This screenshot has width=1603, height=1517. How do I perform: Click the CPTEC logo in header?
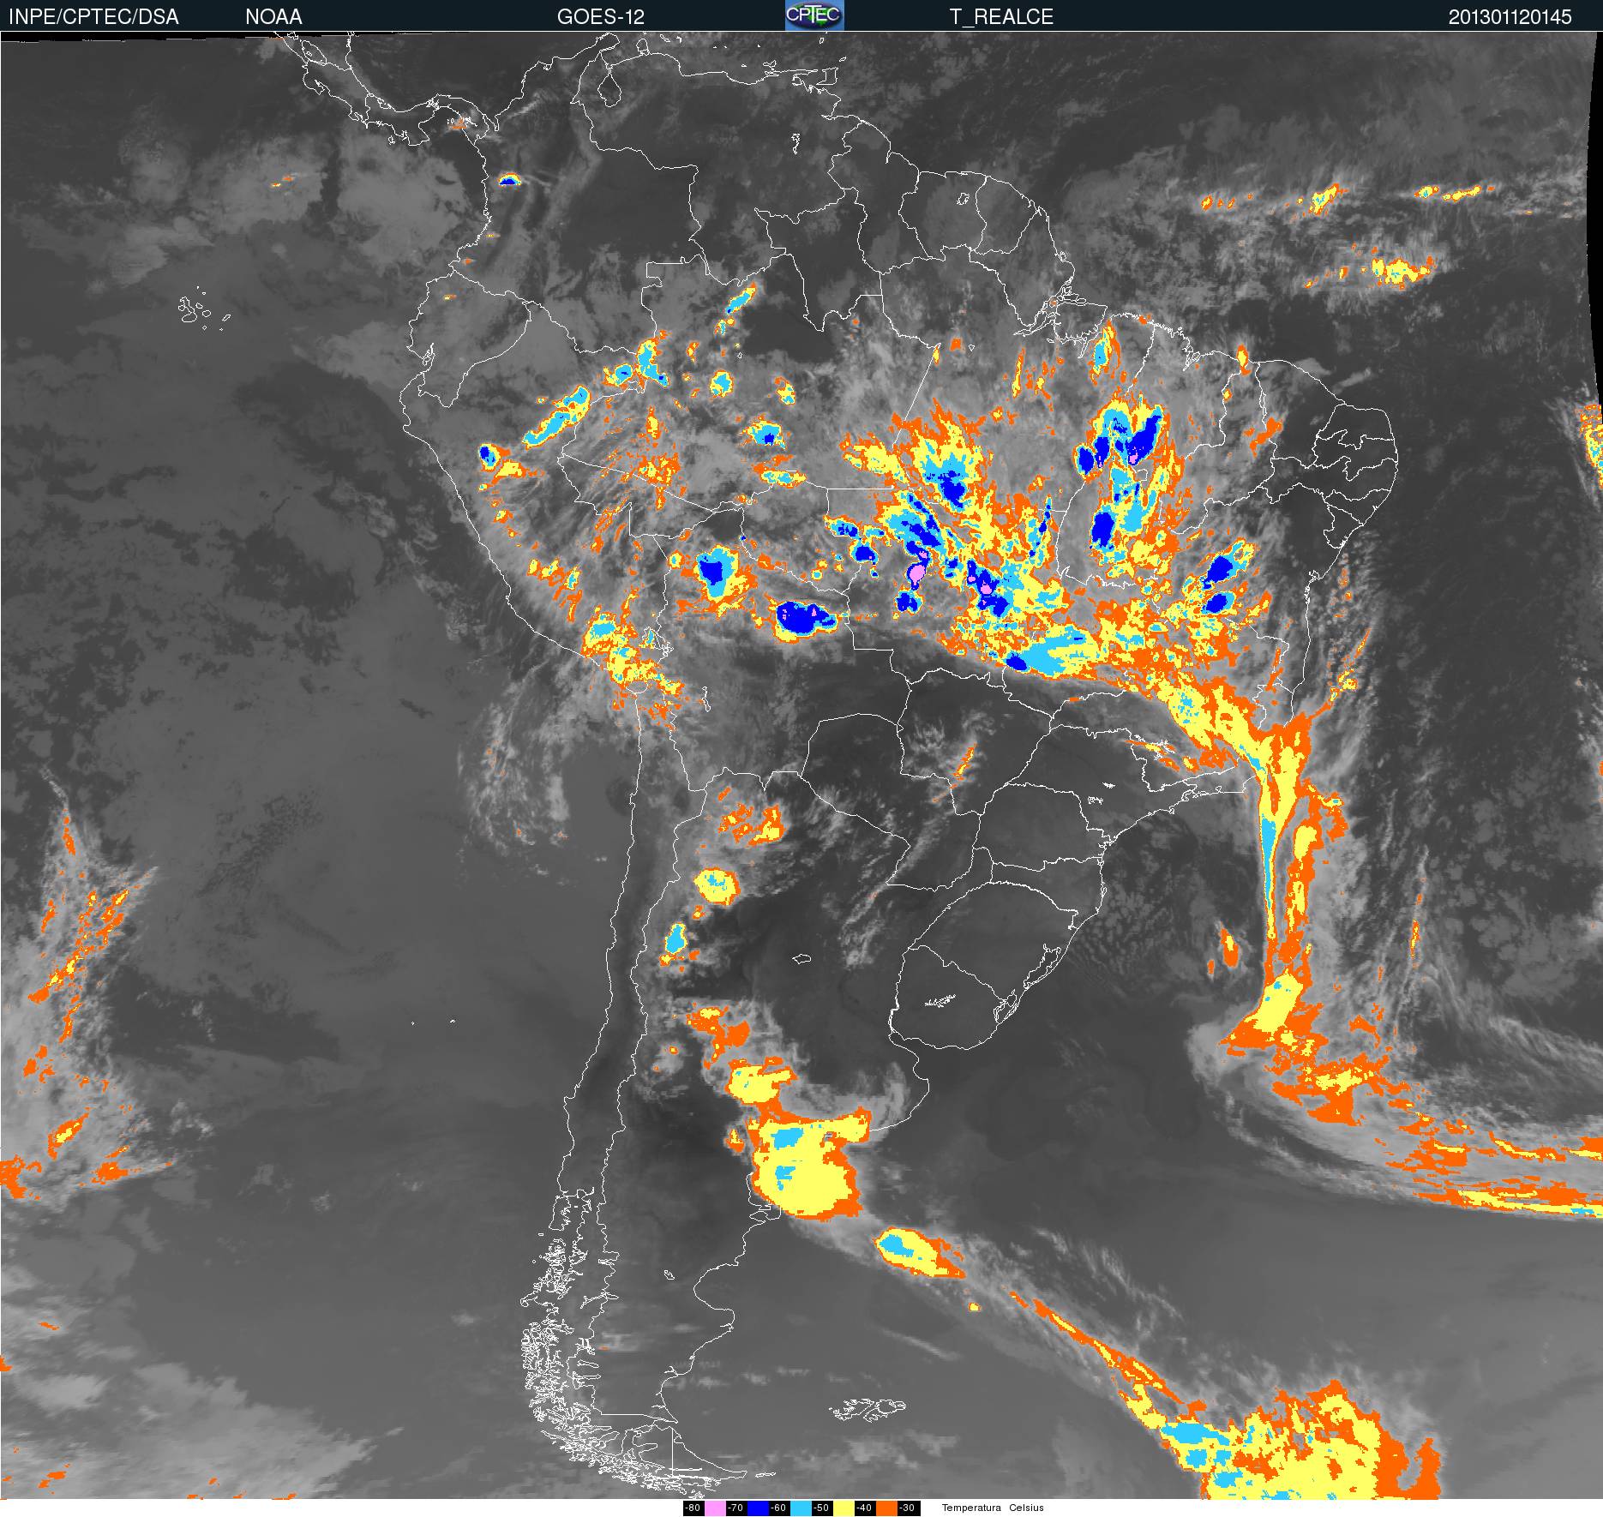tap(814, 15)
